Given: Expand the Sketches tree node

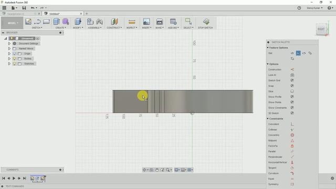Looking at the screenshot, I should 9,64.
